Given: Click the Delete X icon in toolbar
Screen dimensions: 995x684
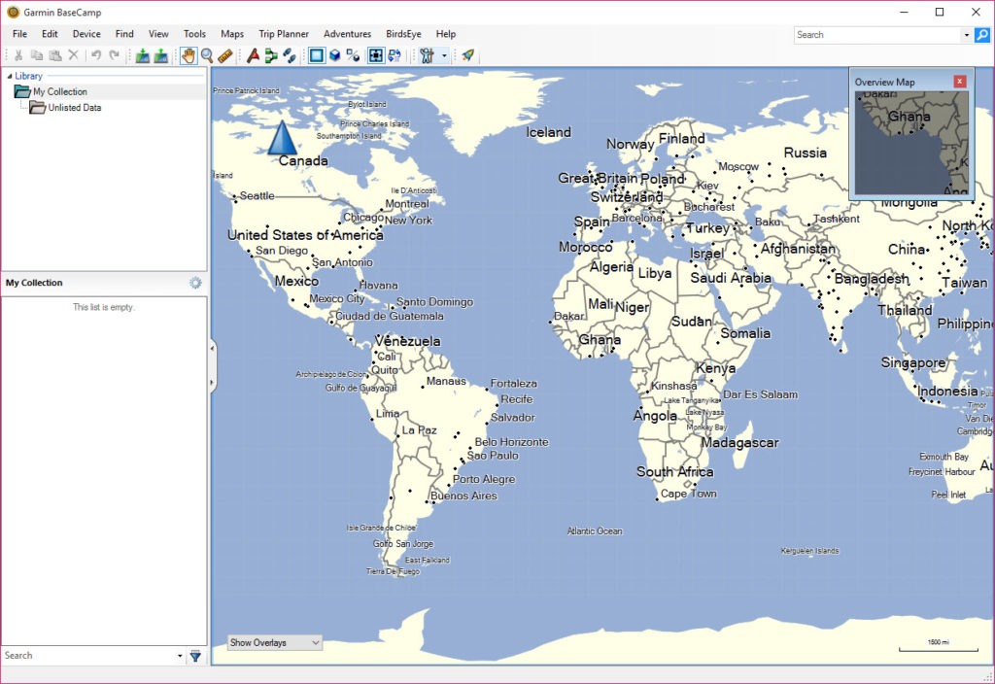Looking at the screenshot, I should (74, 55).
